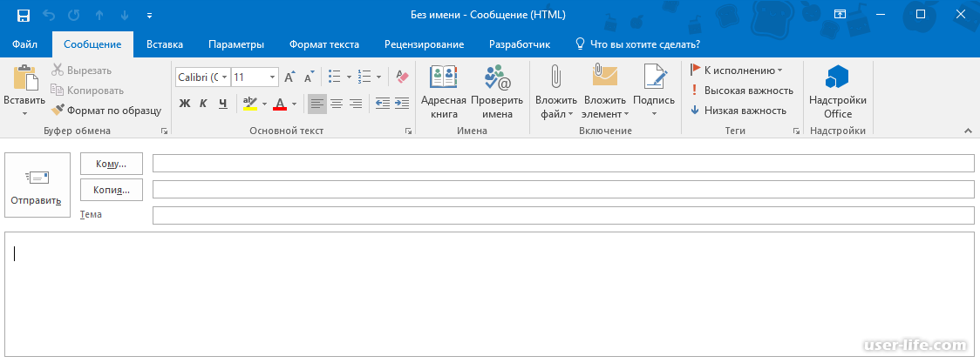Click the Что вы хотите сделать search box
The image size is (980, 363).
point(637,44)
